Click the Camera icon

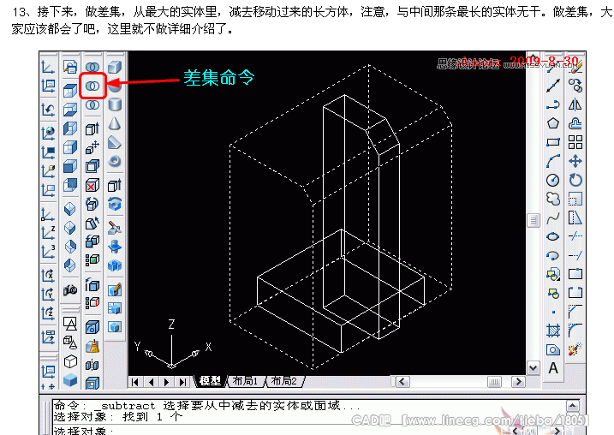(70, 289)
